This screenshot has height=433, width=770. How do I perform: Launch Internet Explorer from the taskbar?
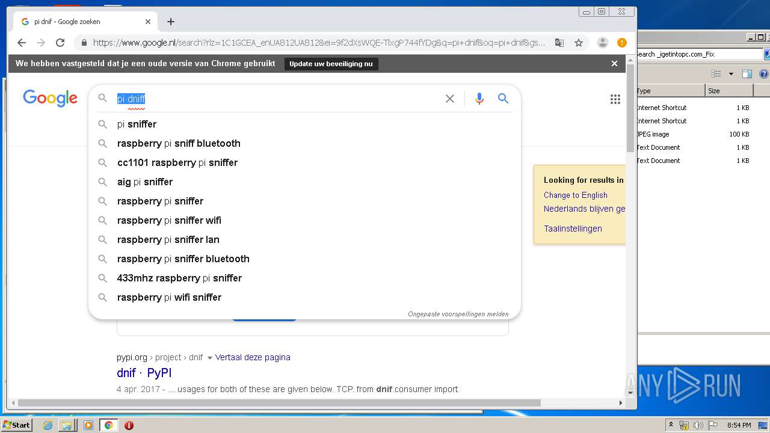point(48,425)
